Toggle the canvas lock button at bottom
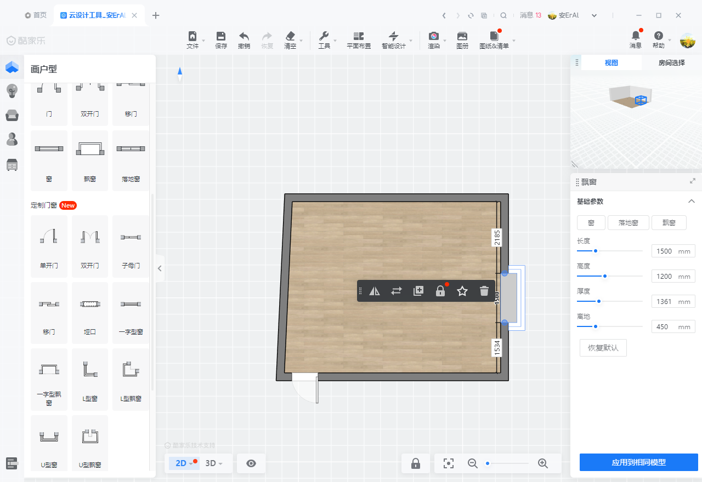This screenshot has height=482, width=702. [416, 463]
